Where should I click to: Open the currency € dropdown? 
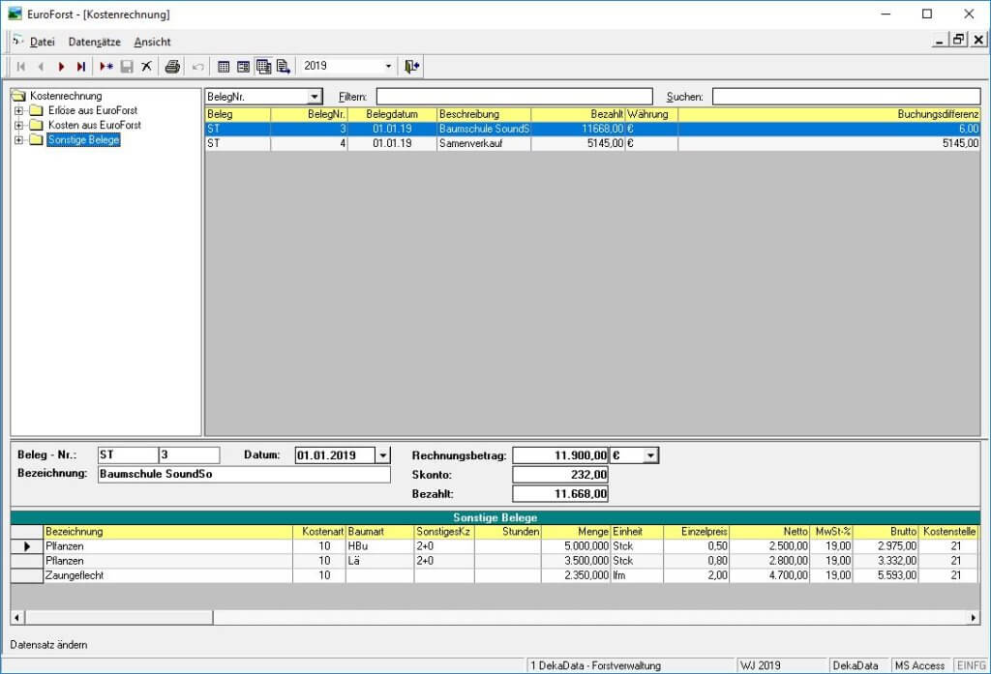(650, 455)
